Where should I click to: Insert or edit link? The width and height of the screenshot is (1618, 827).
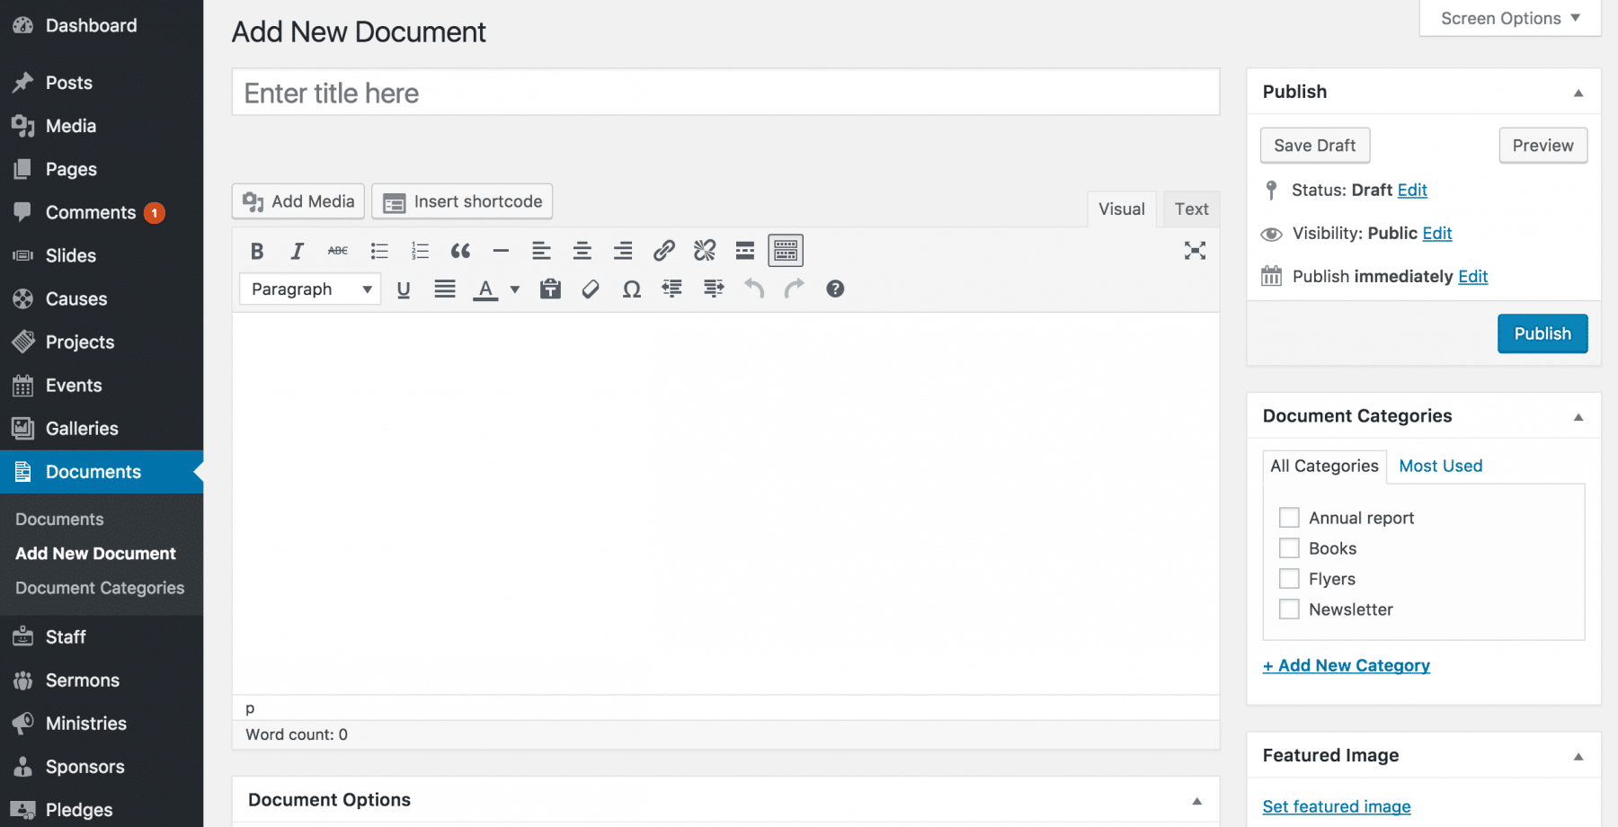point(664,251)
